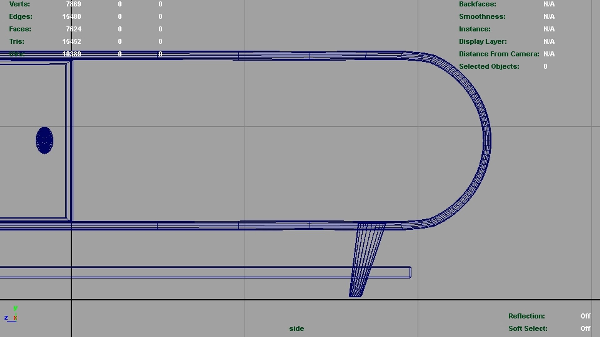The image size is (600, 337).
Task: Click the Faces count label
Action: 20,29
